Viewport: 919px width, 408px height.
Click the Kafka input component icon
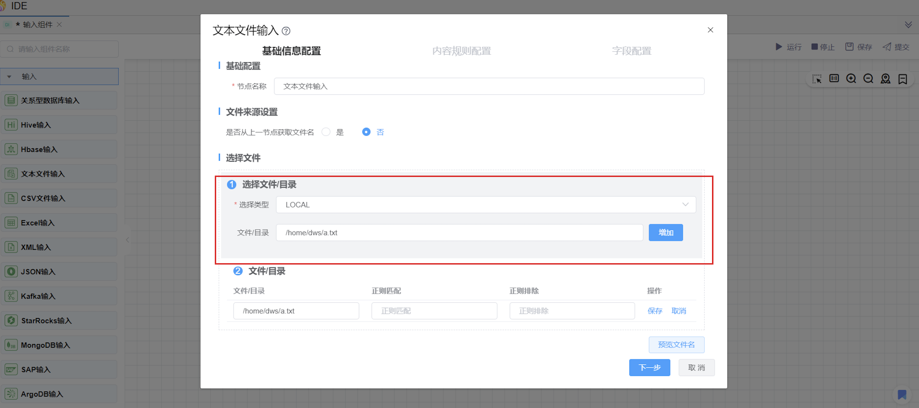(11, 296)
